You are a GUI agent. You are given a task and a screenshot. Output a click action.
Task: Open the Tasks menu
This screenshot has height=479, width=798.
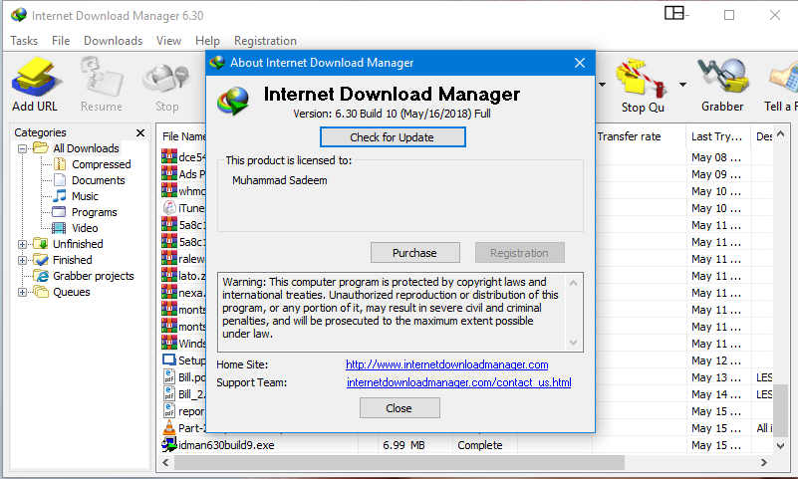point(24,41)
